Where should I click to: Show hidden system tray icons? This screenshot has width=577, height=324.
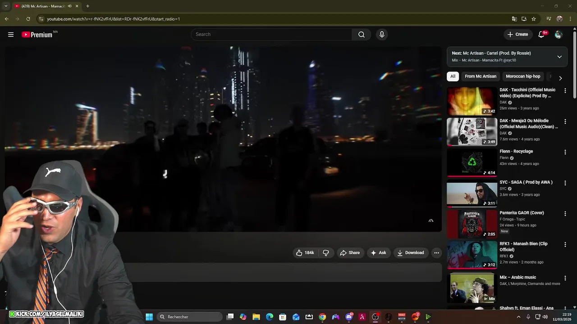click(x=518, y=317)
